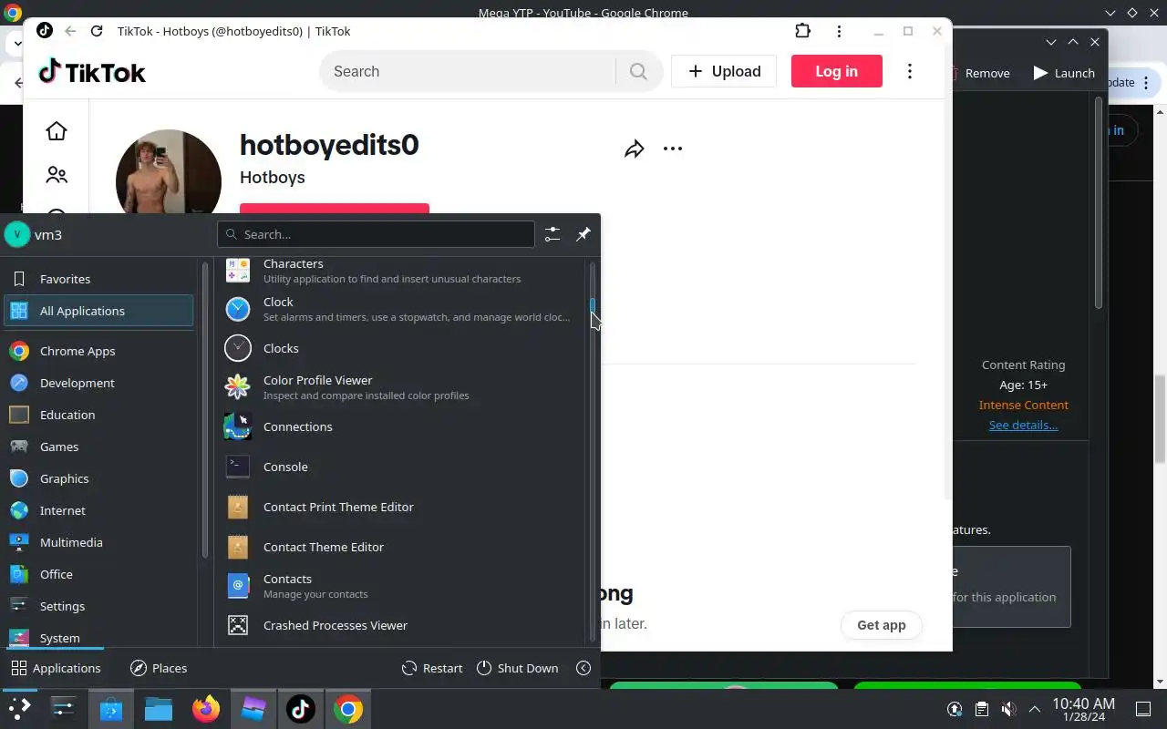Switch to the Places tab in launcher

click(x=159, y=668)
